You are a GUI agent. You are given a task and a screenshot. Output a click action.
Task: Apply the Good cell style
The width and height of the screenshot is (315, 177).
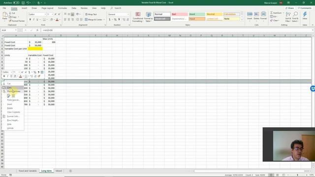click(x=197, y=14)
